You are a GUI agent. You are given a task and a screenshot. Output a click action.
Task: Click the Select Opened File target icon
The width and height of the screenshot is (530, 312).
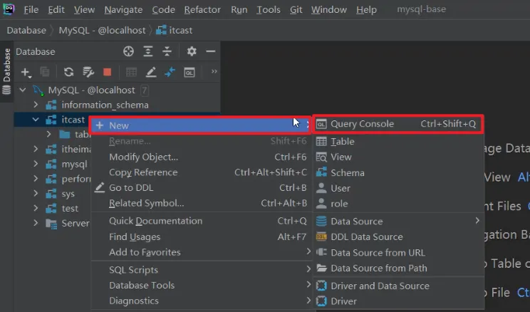point(128,52)
